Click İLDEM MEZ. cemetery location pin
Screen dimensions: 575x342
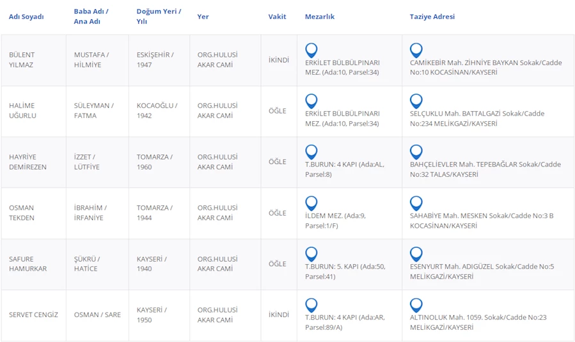point(311,202)
